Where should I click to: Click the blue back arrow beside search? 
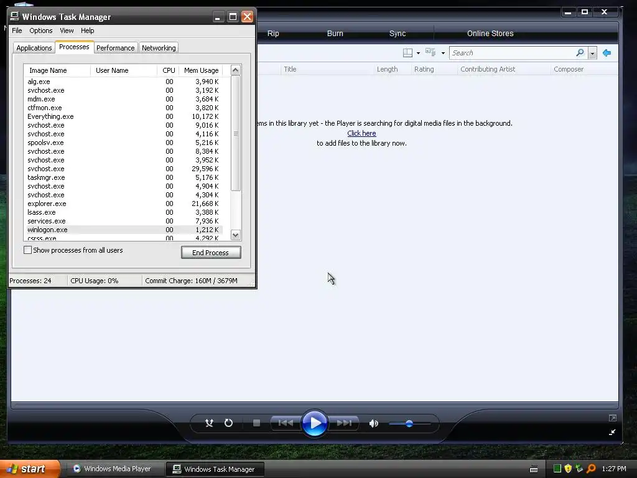pyautogui.click(x=607, y=53)
